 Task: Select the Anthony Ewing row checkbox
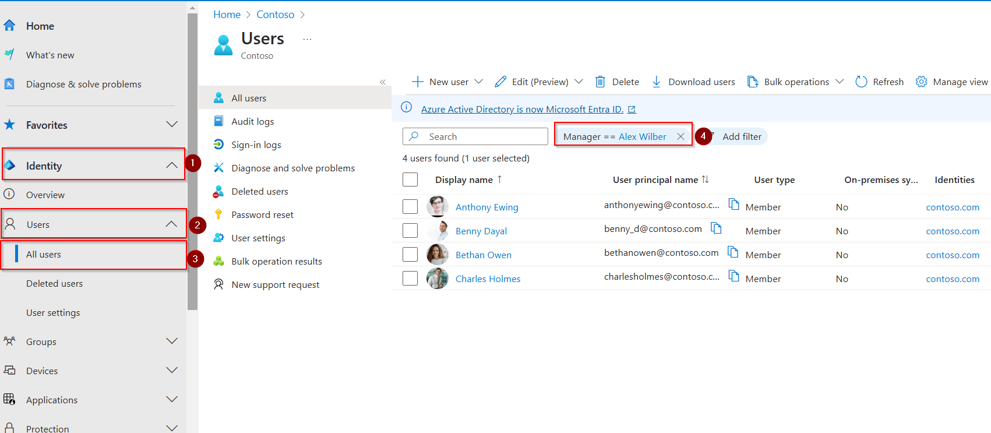[x=410, y=207]
